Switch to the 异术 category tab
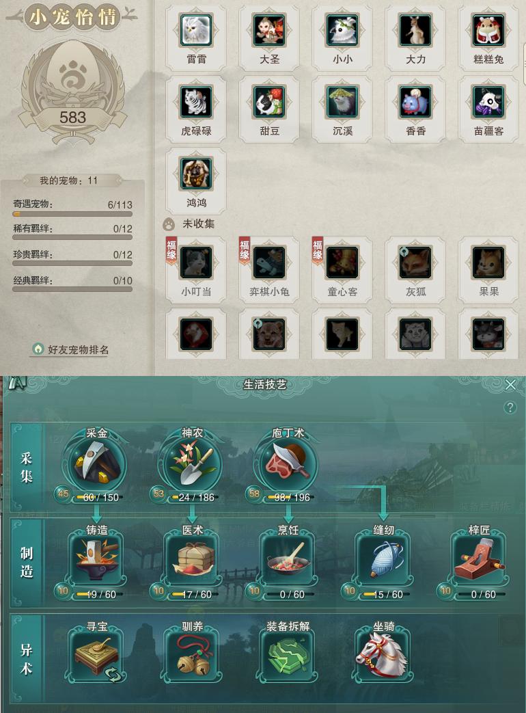The image size is (526, 713). [x=27, y=660]
